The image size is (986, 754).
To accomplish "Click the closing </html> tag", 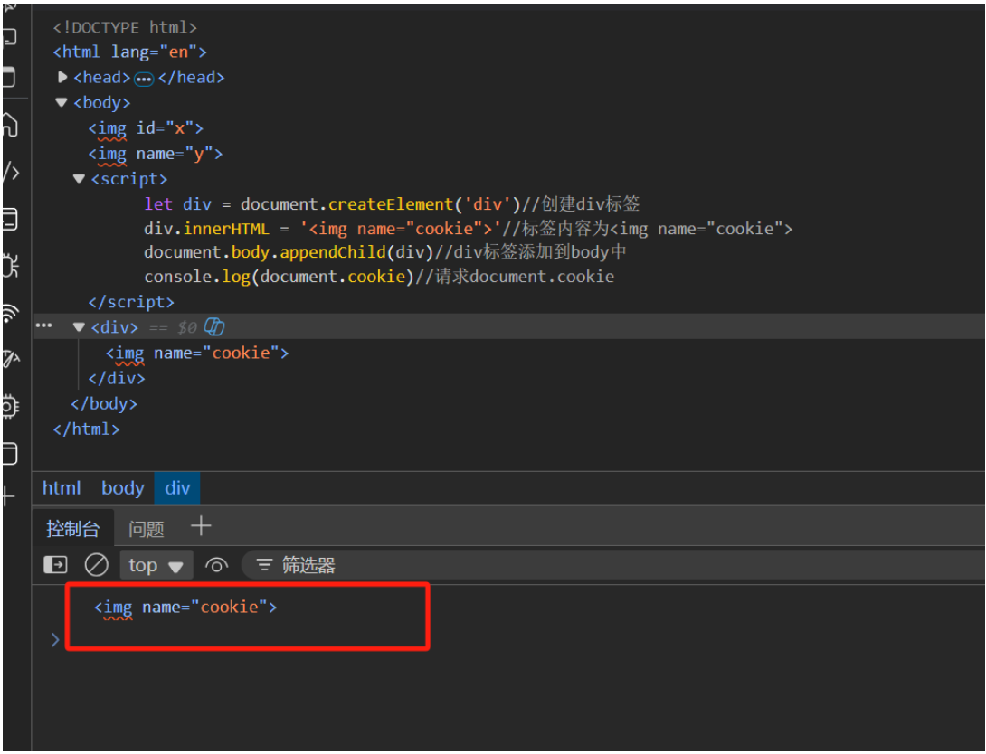I will [87, 429].
